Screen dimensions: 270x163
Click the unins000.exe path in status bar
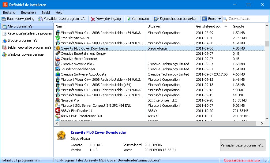coord(107,160)
